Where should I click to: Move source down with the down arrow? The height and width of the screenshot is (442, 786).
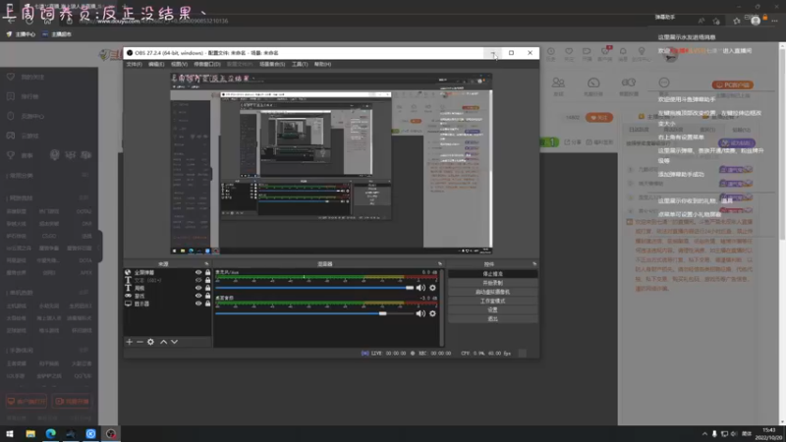click(175, 342)
